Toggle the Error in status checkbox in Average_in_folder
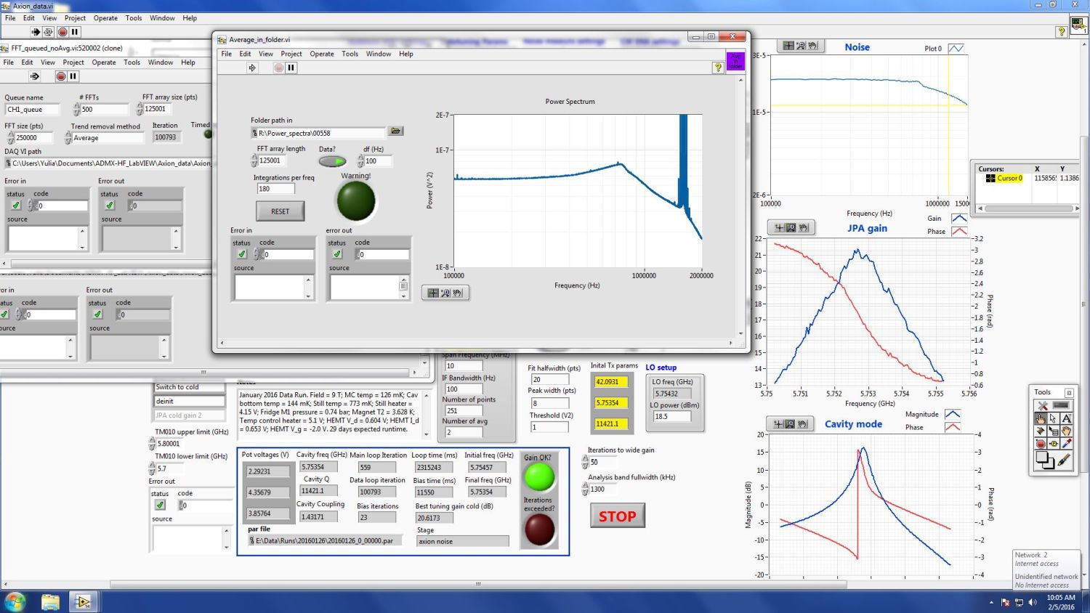 [242, 254]
